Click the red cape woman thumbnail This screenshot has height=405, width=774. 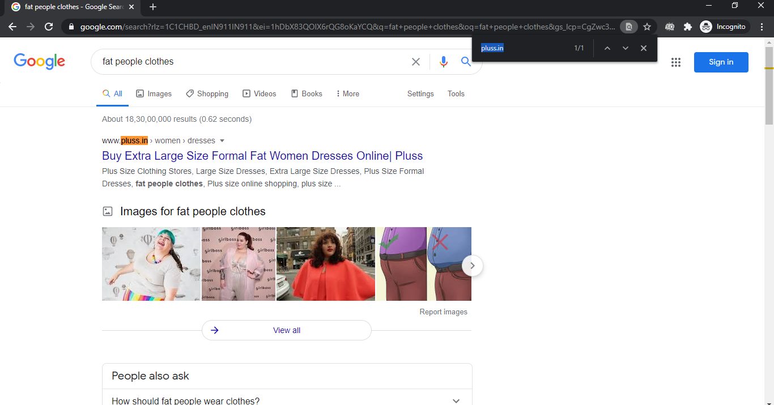(x=325, y=264)
